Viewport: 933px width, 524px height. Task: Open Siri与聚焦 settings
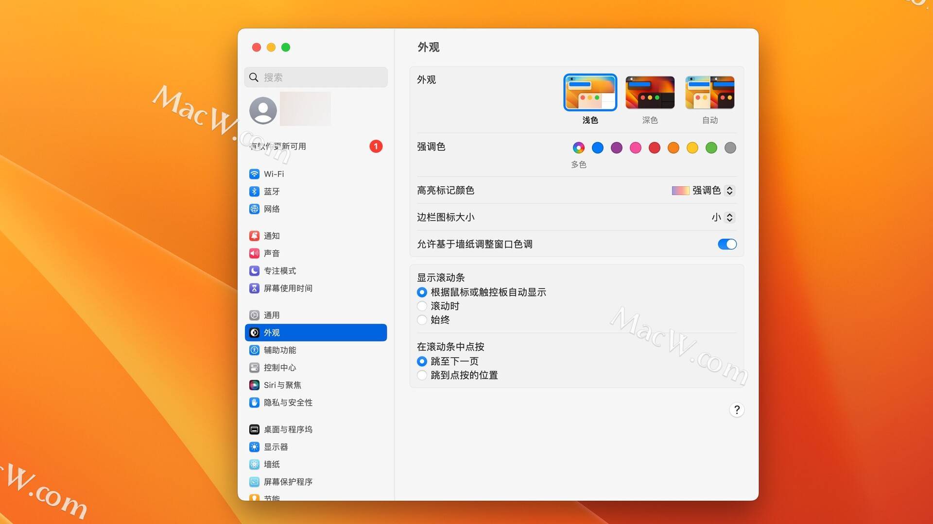click(282, 385)
